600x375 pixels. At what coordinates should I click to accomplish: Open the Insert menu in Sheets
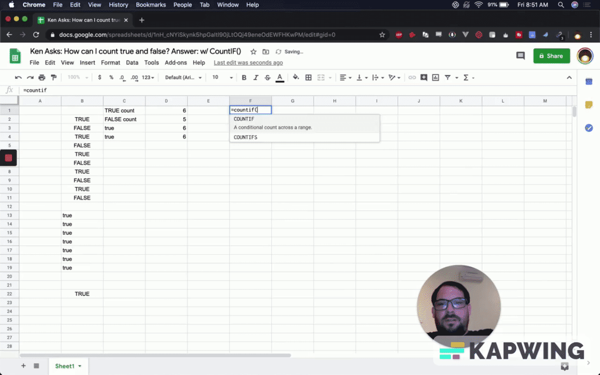(x=87, y=62)
